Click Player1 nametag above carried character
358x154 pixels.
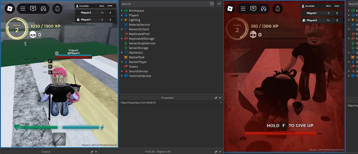pos(73,52)
